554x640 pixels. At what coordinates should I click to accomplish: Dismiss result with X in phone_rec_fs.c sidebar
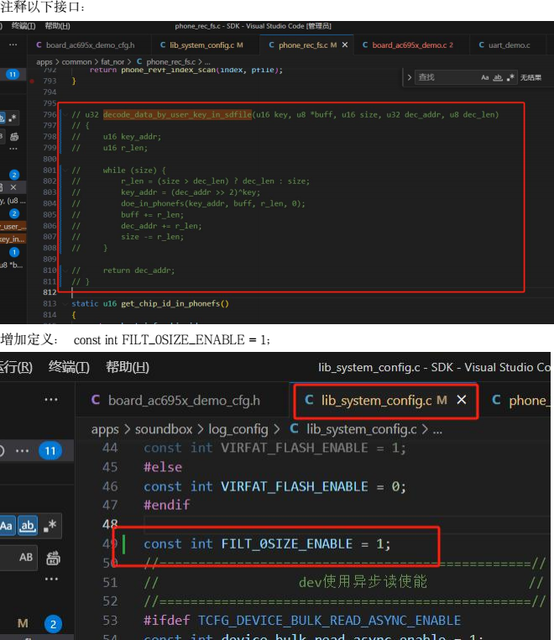[13, 187]
